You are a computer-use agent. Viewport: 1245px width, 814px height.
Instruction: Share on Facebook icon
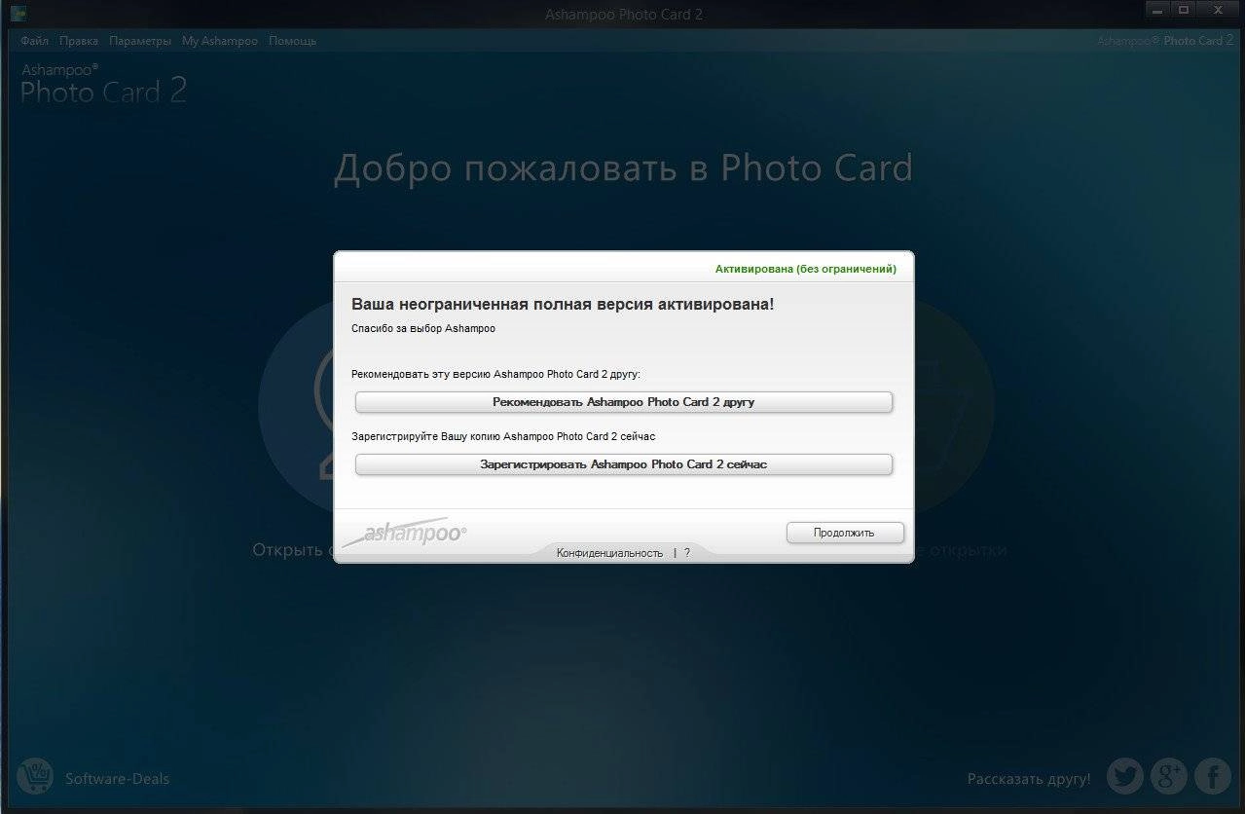pyautogui.click(x=1213, y=776)
